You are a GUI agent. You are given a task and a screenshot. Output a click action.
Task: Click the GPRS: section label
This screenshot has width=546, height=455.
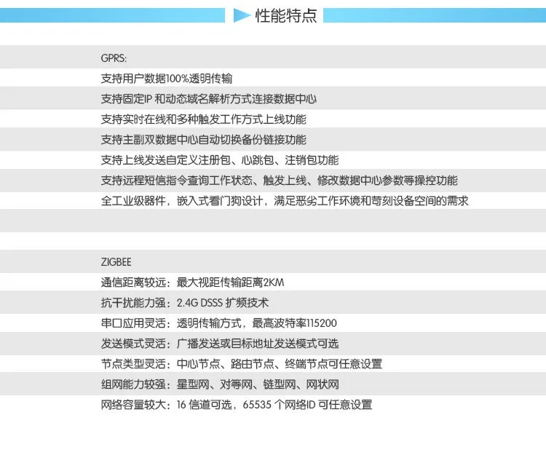pos(114,58)
